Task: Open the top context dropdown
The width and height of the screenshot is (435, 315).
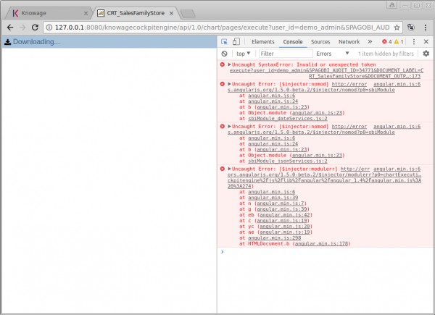Action: point(244,54)
